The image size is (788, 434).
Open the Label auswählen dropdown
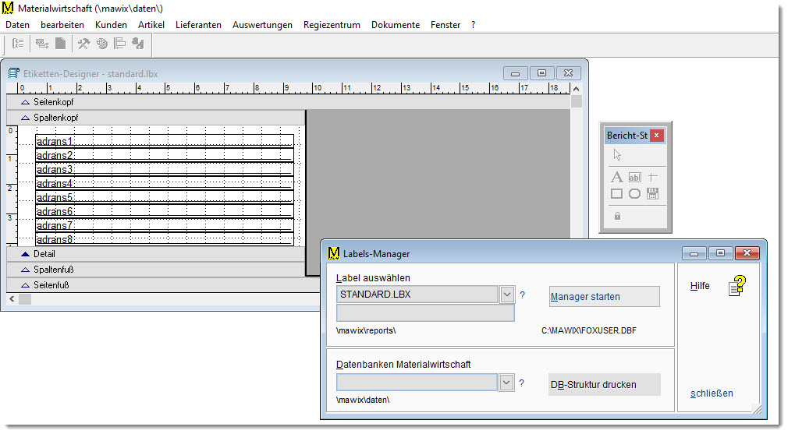pos(507,295)
